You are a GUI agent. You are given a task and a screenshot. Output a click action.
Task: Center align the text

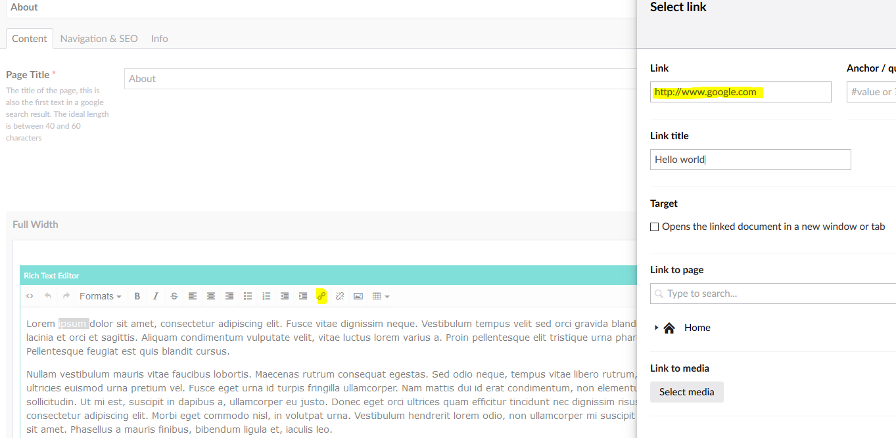(x=211, y=296)
